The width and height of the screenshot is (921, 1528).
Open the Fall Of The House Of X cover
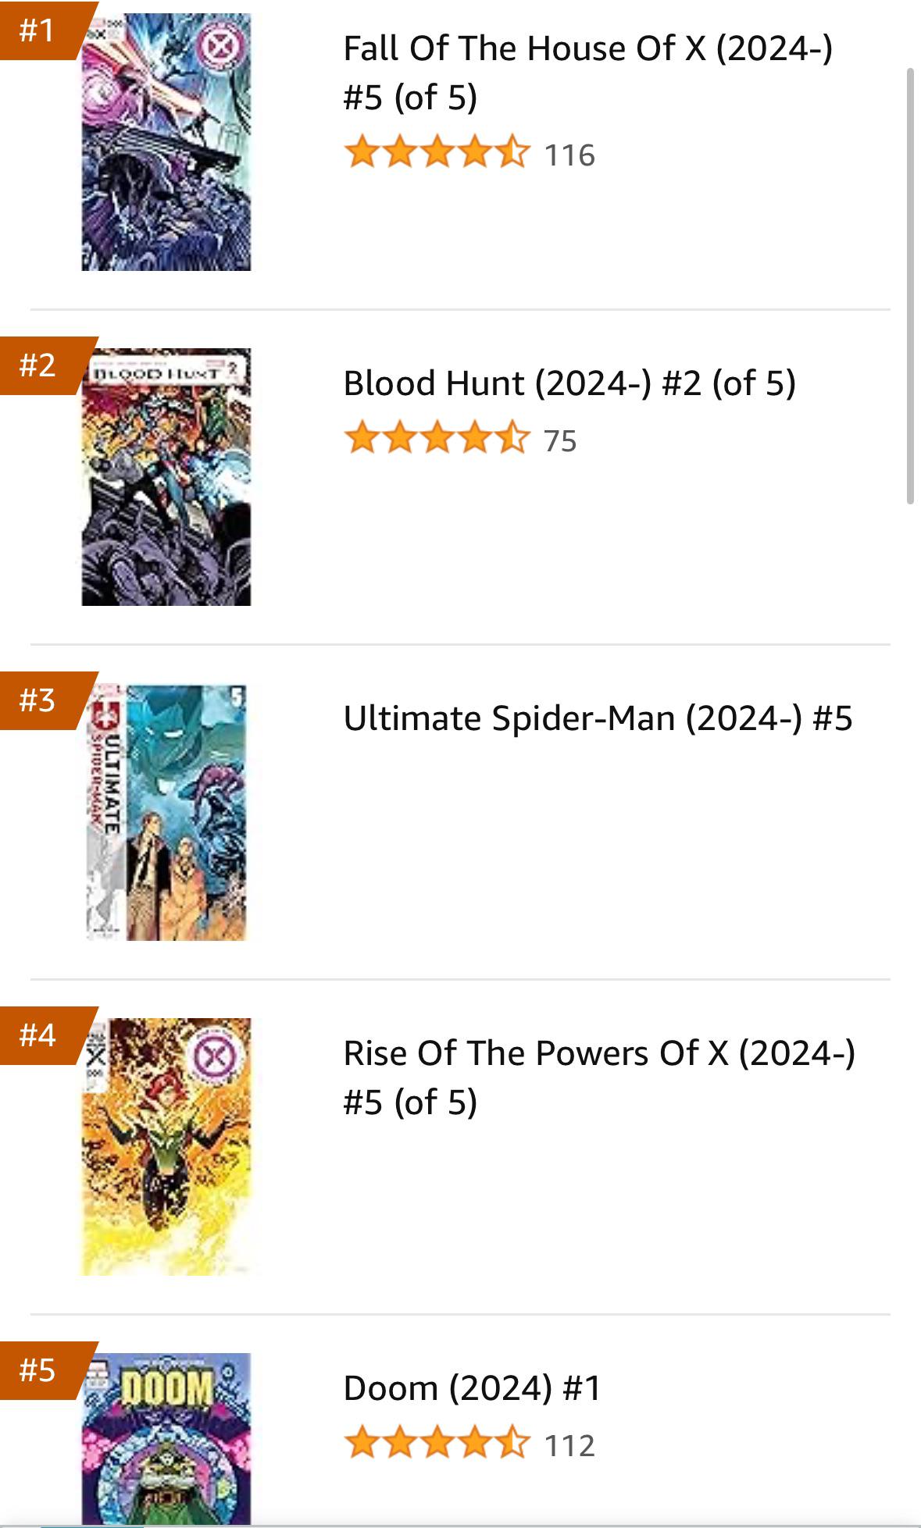pos(166,142)
